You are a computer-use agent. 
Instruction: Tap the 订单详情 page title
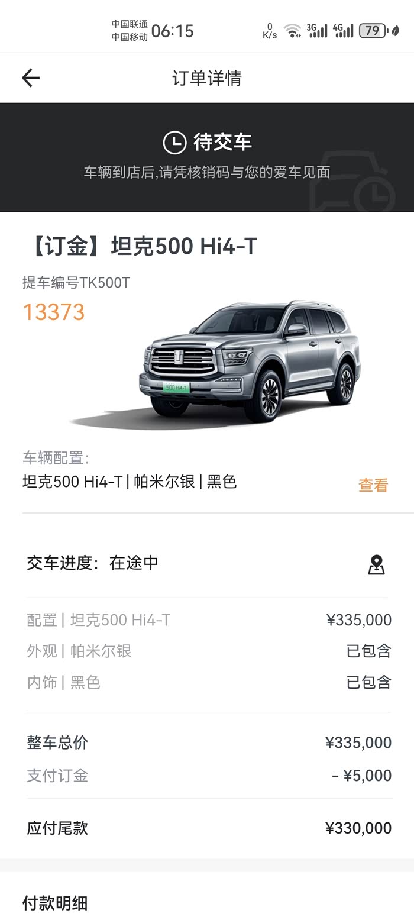coord(207,78)
